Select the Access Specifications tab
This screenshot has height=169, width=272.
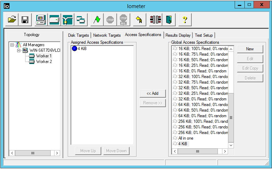[x=143, y=35]
